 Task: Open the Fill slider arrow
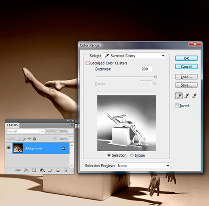point(71,139)
